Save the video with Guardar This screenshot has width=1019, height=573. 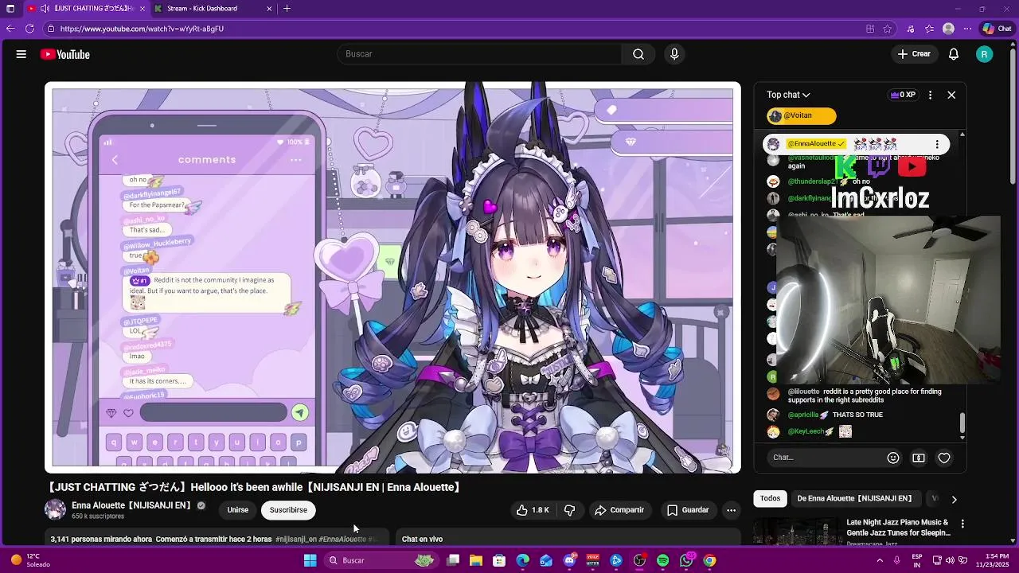(688, 510)
